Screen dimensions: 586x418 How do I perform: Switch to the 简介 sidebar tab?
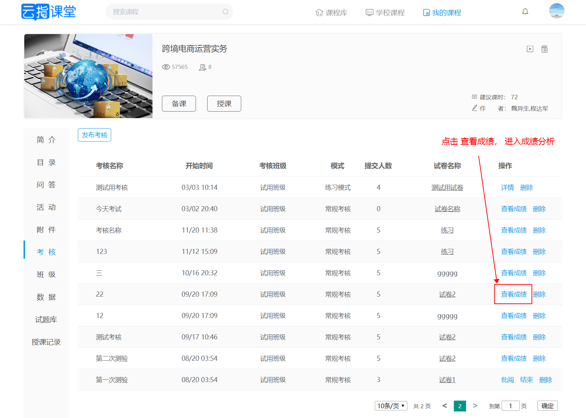point(46,140)
